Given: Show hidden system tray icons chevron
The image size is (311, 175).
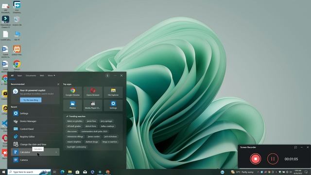Looking at the screenshot, I should [x=258, y=172].
